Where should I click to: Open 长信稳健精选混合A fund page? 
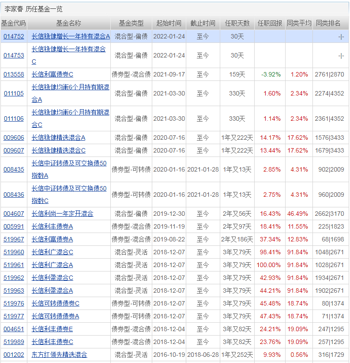[x=58, y=138]
